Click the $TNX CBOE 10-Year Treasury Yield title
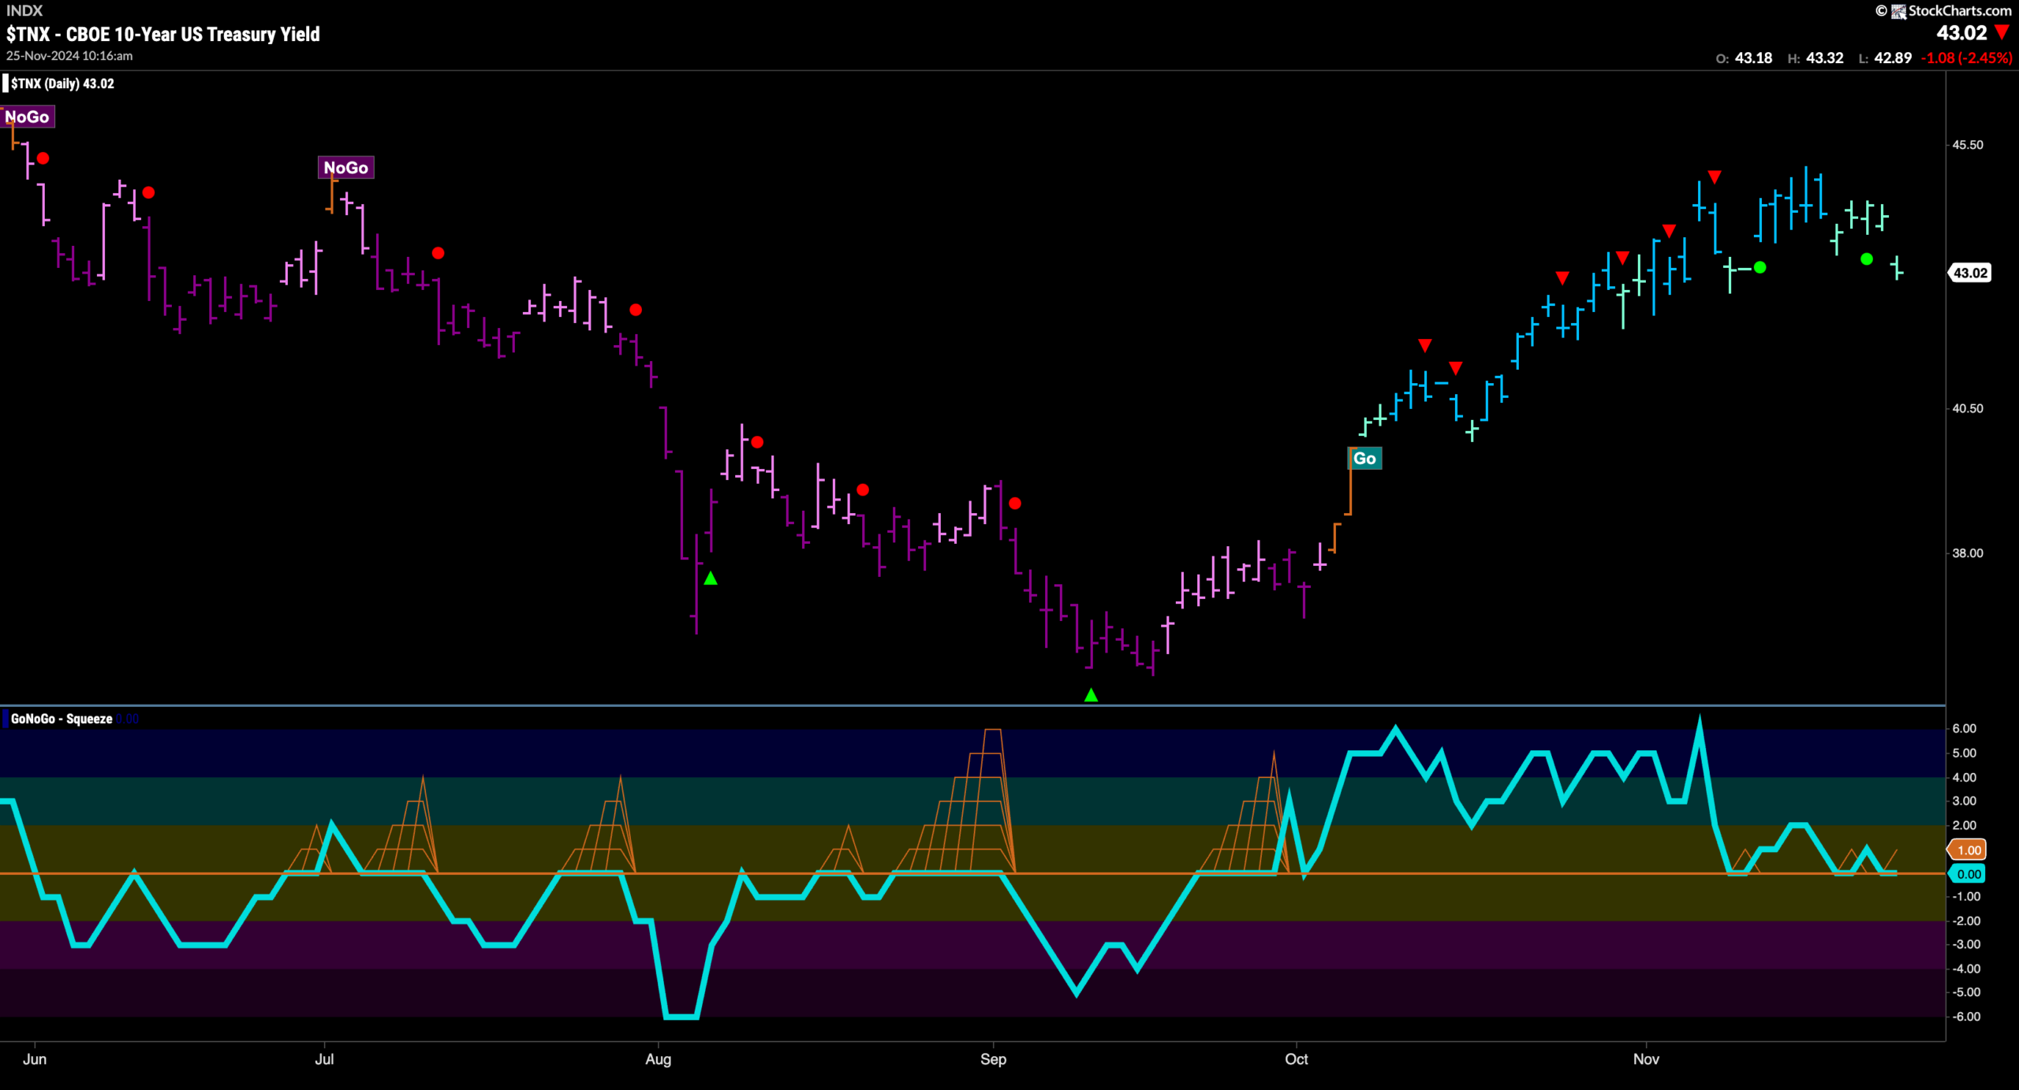Image resolution: width=2019 pixels, height=1090 pixels. 163,34
